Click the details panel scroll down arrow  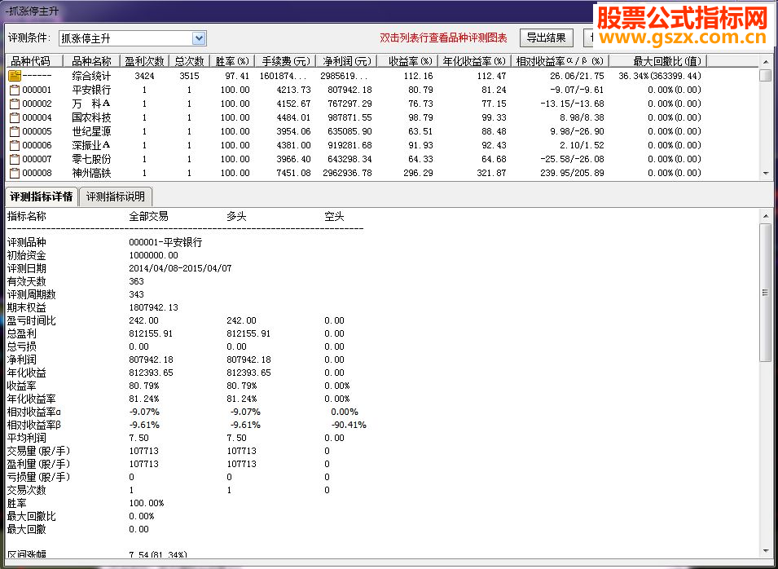(766, 550)
